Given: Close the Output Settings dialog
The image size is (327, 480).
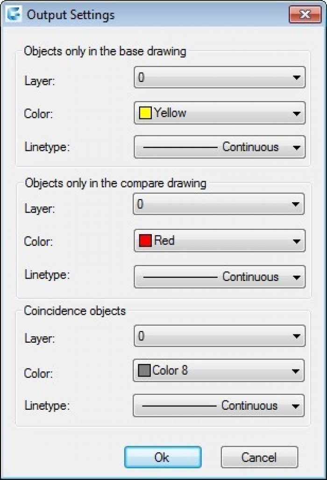Looking at the screenshot, I should pyautogui.click(x=305, y=14).
